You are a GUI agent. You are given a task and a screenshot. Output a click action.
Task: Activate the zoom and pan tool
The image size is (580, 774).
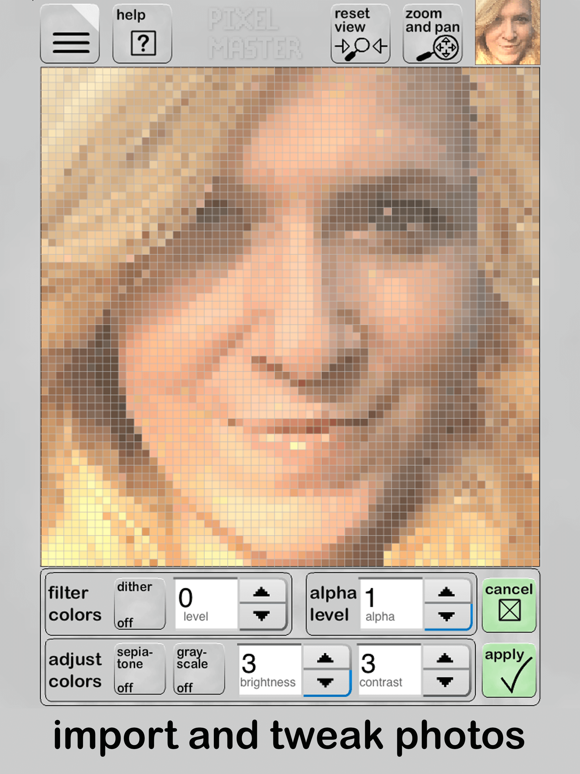tap(433, 34)
